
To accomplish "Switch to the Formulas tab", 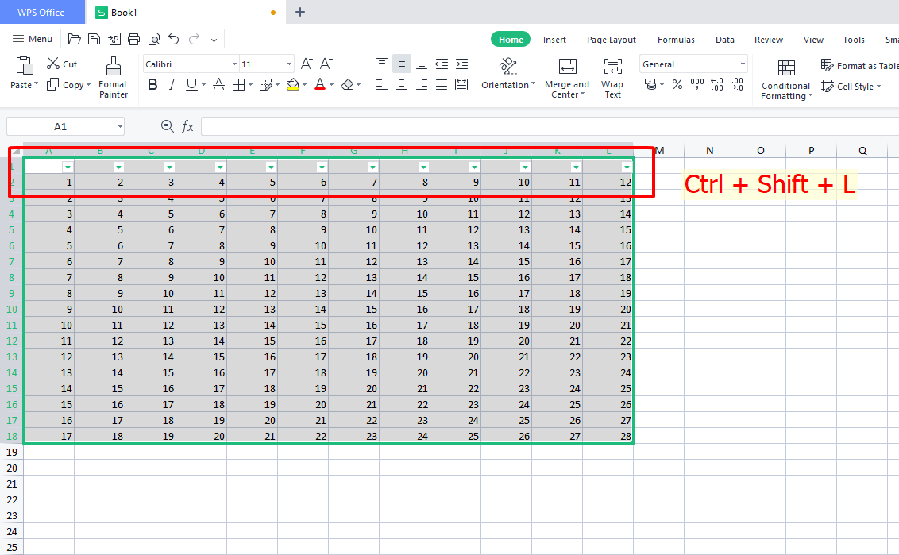I will pyautogui.click(x=676, y=39).
